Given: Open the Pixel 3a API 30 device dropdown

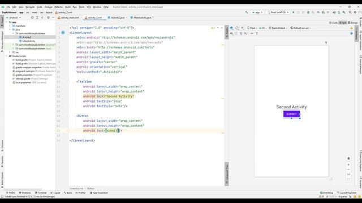Looking at the screenshot, I should 278,12.
